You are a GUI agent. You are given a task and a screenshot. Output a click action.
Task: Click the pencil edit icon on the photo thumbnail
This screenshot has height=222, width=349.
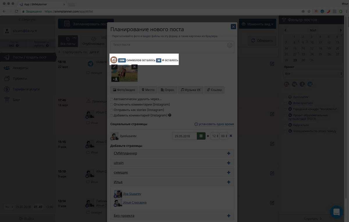coord(115,67)
